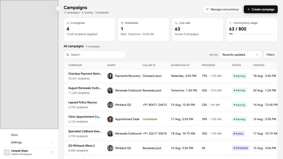The image size is (283, 159).
Task: Open the Clinic Appointment Co... campaign
Action: click(84, 117)
